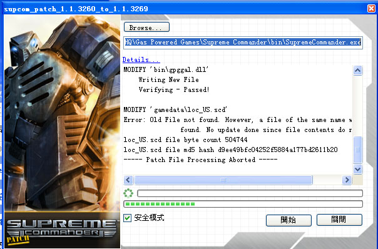Click the horizontal scroll left arrow

[128, 180]
